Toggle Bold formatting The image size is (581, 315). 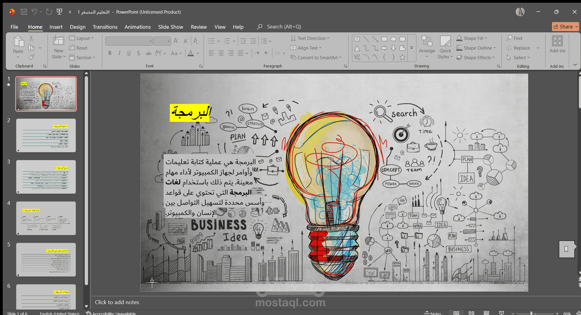click(110, 53)
